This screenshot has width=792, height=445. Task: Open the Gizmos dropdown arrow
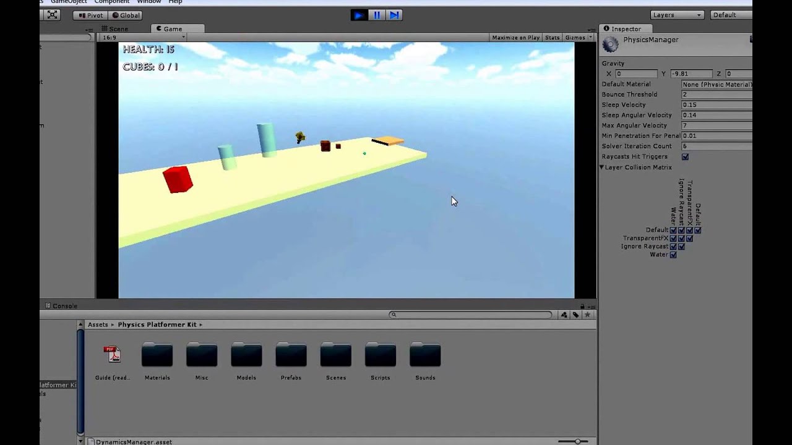point(590,38)
